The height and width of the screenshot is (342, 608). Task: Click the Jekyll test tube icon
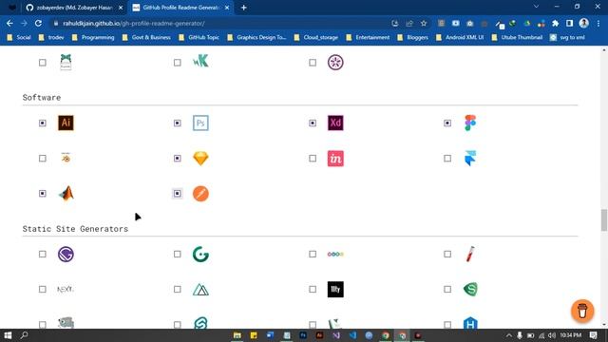pyautogui.click(x=470, y=255)
